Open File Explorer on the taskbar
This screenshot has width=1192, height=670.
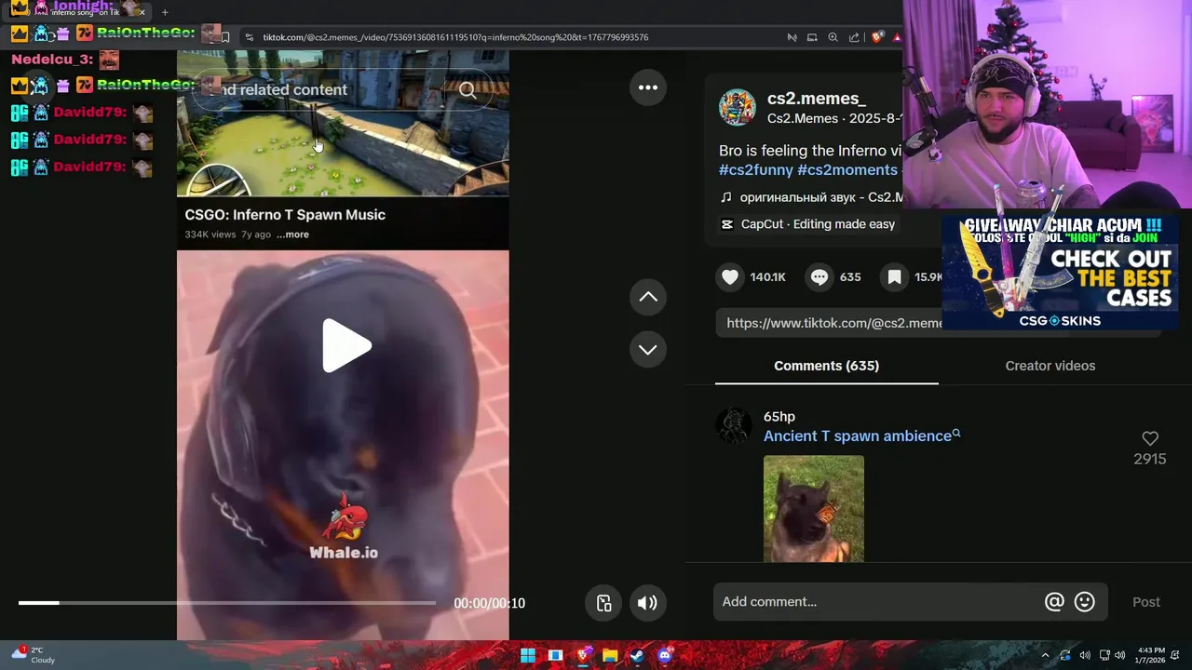(610, 655)
